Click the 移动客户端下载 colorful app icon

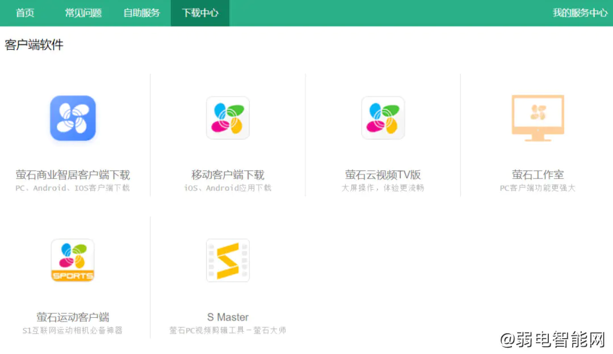coord(228,118)
